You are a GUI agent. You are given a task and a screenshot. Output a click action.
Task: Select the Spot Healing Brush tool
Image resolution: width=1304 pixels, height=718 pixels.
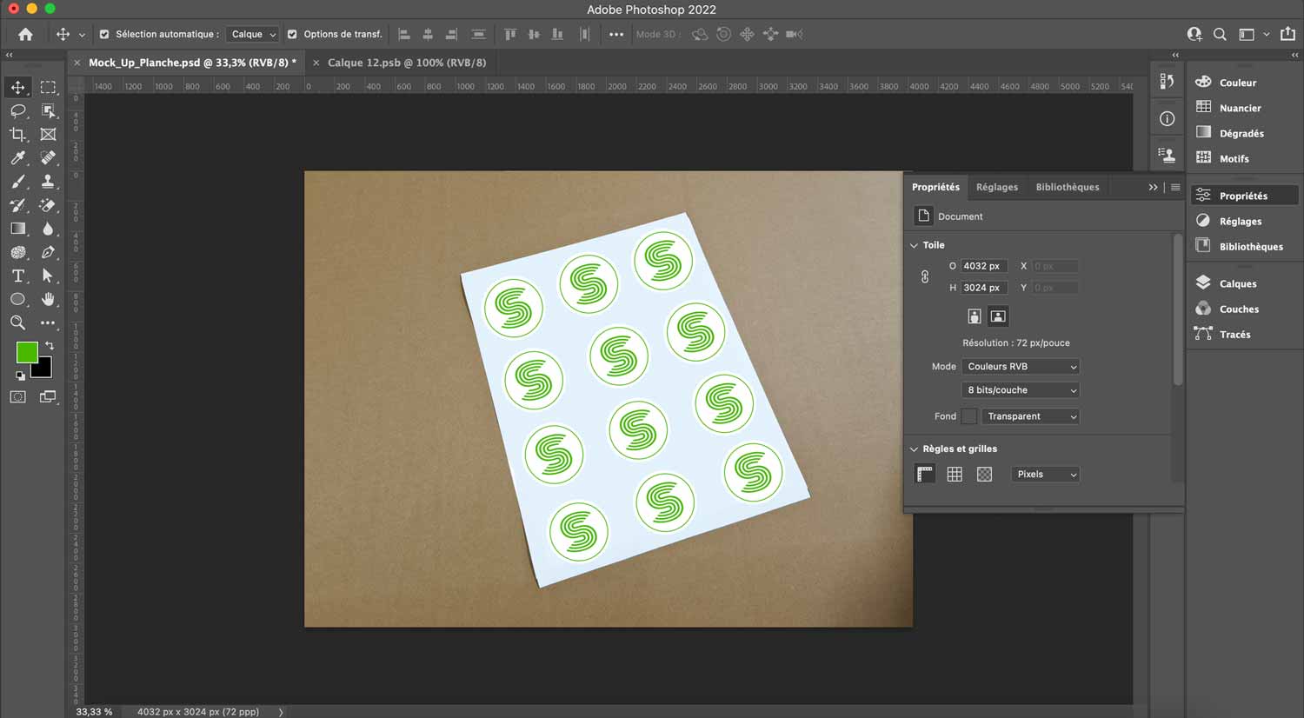48,157
